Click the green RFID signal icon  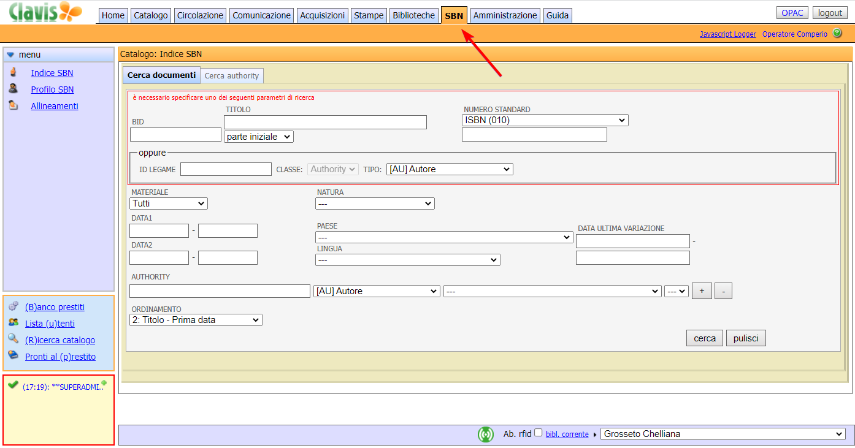click(486, 434)
